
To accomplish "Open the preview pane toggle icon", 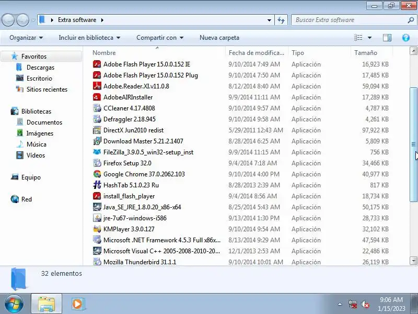I will 387,38.
